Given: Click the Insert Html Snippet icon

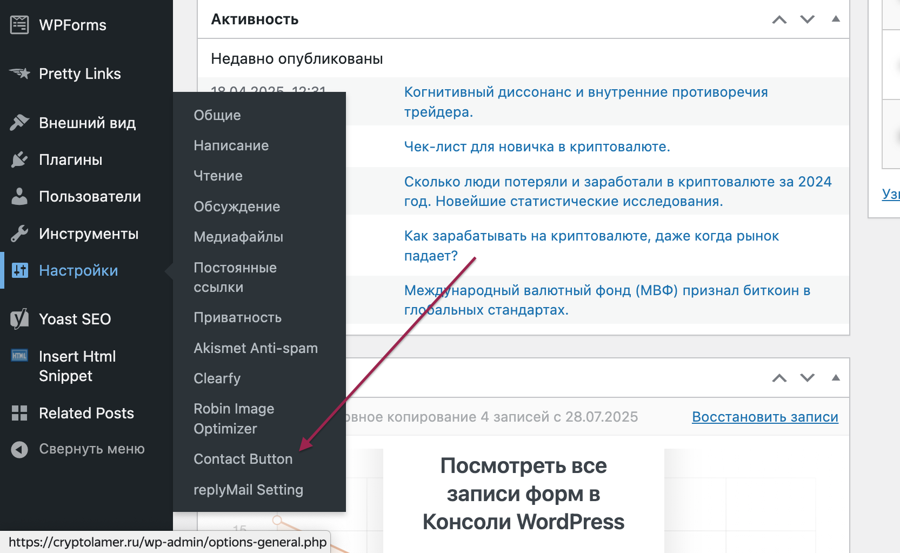Looking at the screenshot, I should 19,356.
